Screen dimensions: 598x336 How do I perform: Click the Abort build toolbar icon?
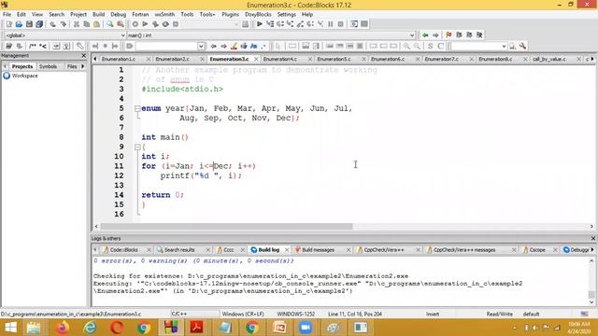click(176, 24)
